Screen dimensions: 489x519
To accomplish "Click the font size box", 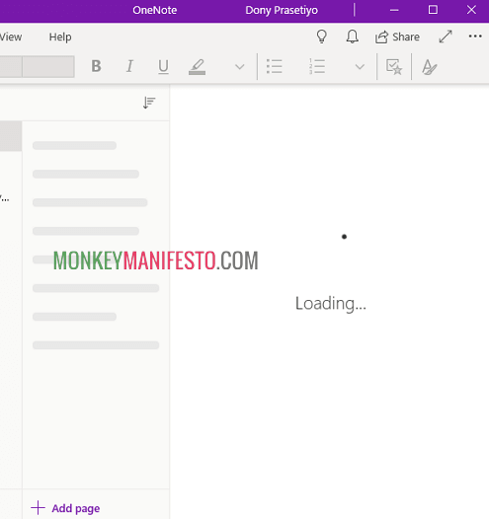I will (48, 66).
